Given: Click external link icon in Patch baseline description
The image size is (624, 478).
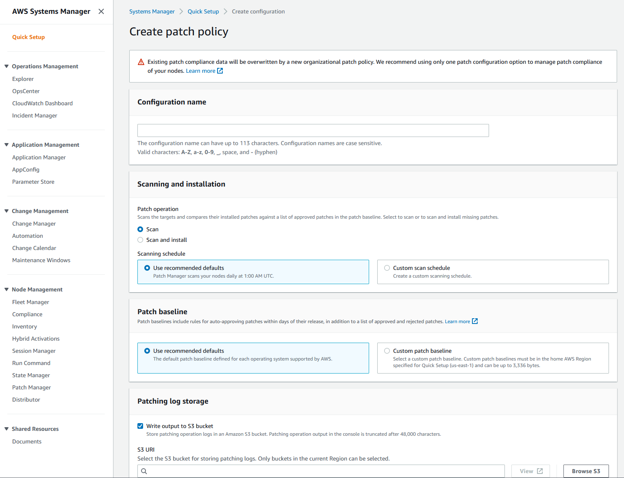Looking at the screenshot, I should tap(475, 322).
